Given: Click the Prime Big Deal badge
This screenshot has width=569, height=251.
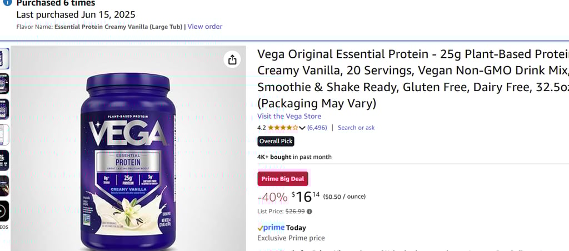Looking at the screenshot, I should coord(282,179).
